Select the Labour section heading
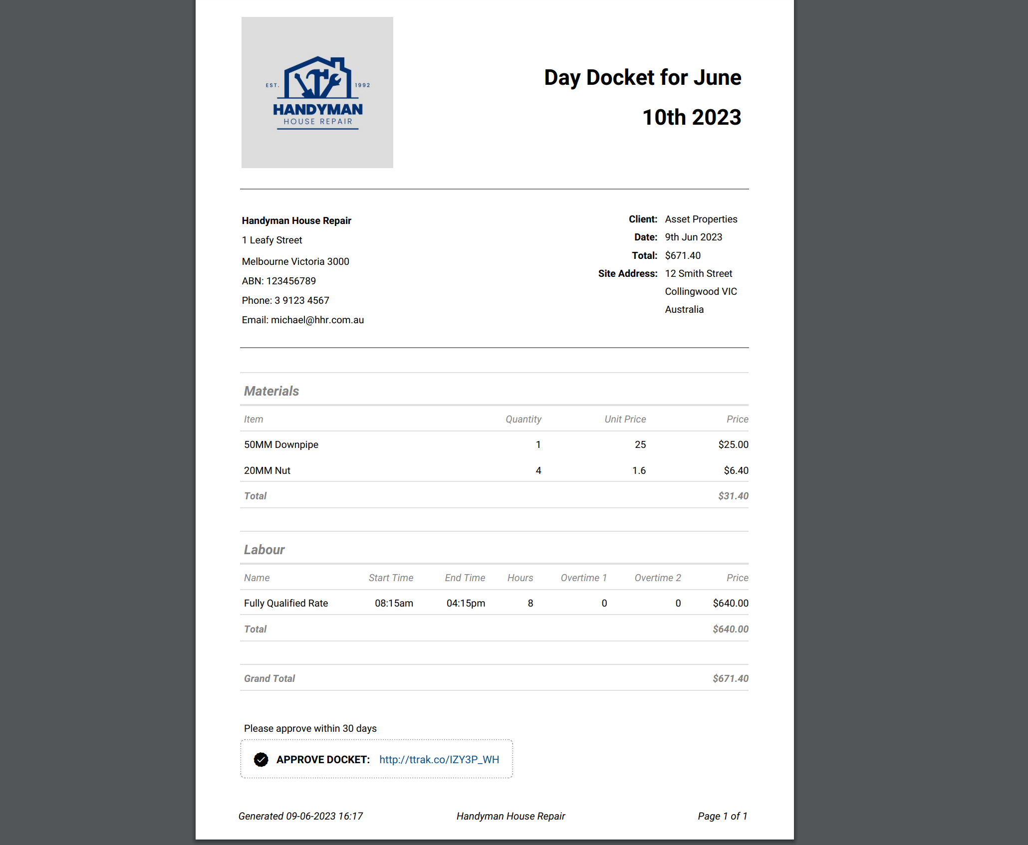This screenshot has height=845, width=1028. [264, 550]
